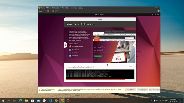Launch Visual Studio Code from the taskbar
Screen dimensions: 184x103
(x=50, y=100)
